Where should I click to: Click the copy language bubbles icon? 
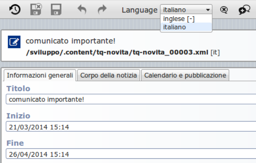pyautogui.click(x=244, y=10)
